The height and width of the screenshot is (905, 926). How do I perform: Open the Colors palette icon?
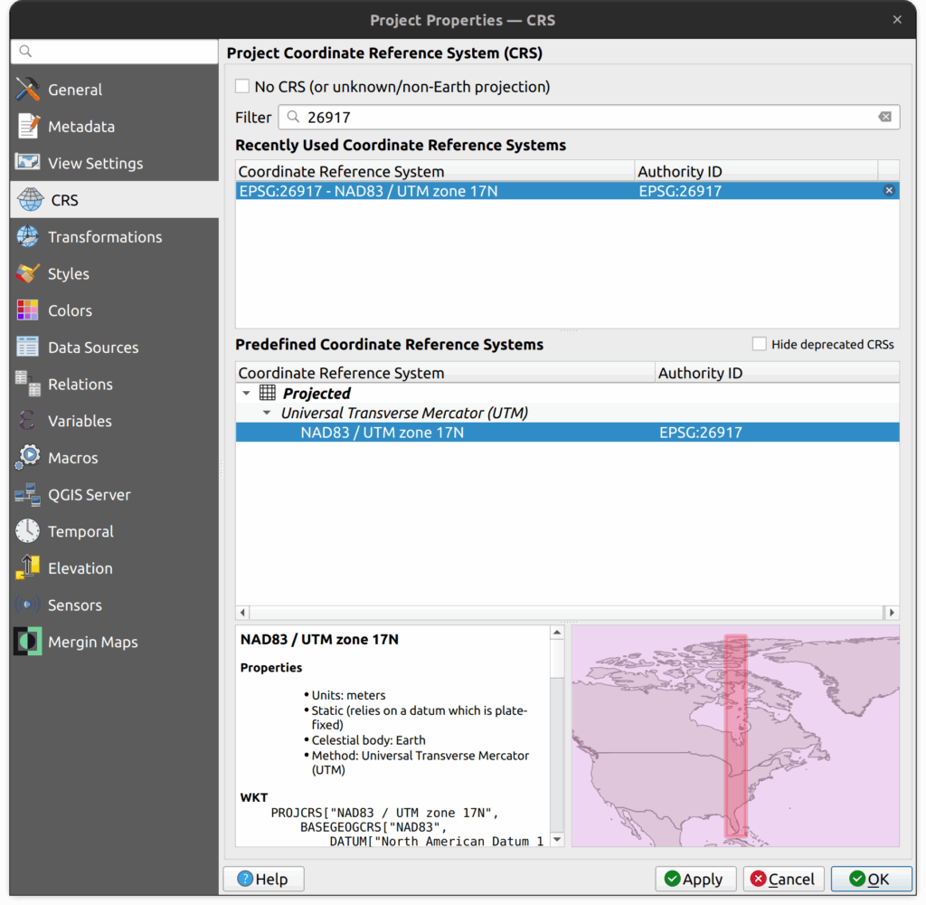(x=28, y=310)
